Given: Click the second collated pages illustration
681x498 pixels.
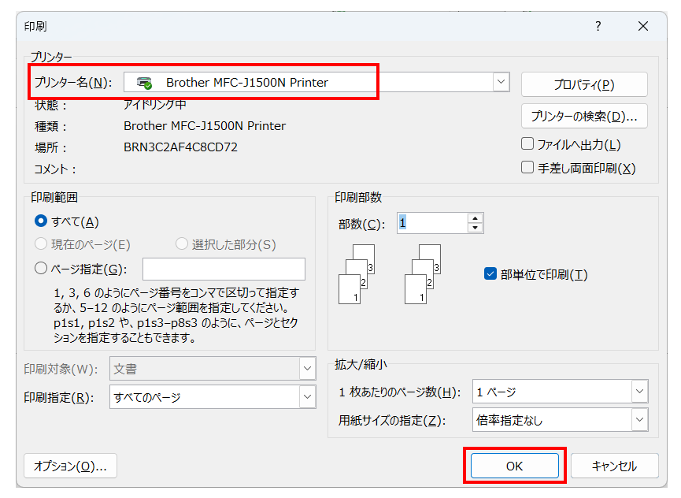Looking at the screenshot, I should [423, 274].
